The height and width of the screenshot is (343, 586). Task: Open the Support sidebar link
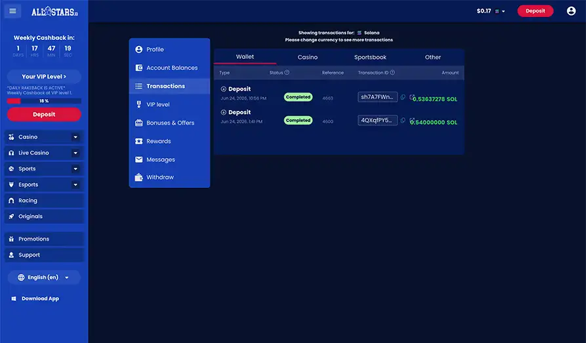[44, 255]
